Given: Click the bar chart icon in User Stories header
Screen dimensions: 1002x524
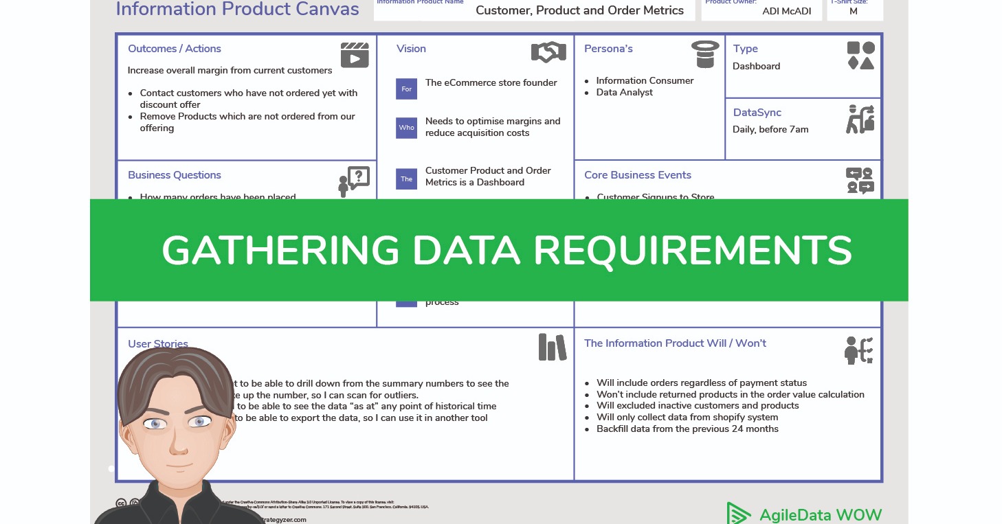Looking at the screenshot, I should (551, 348).
